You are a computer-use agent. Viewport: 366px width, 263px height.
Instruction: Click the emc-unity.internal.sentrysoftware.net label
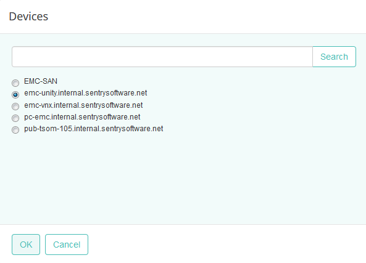85,93
